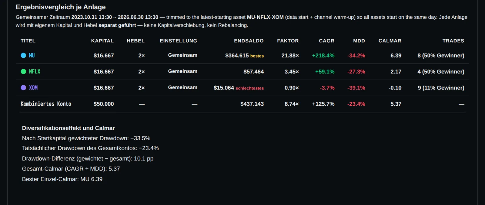
Task: Select the XOM ticker label
Action: point(33,87)
